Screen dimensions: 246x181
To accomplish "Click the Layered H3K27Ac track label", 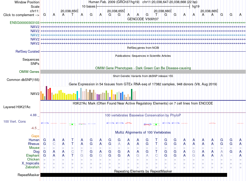I will pos(17,107).
